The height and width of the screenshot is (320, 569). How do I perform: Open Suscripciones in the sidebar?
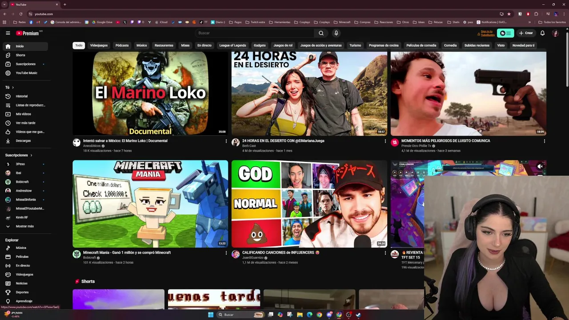tap(24, 64)
